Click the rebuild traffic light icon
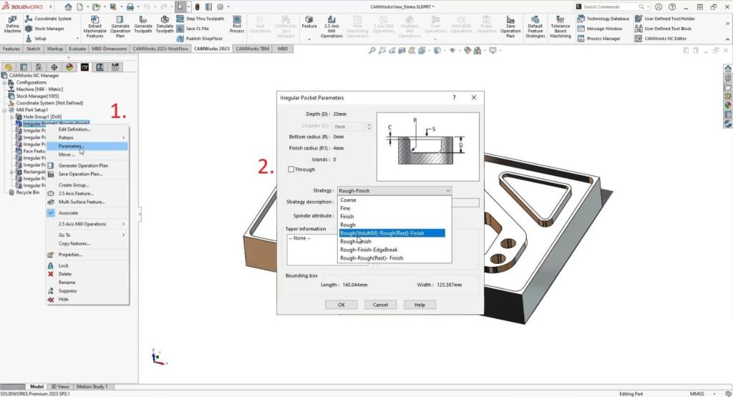Image resolution: width=733 pixels, height=397 pixels. point(198,7)
